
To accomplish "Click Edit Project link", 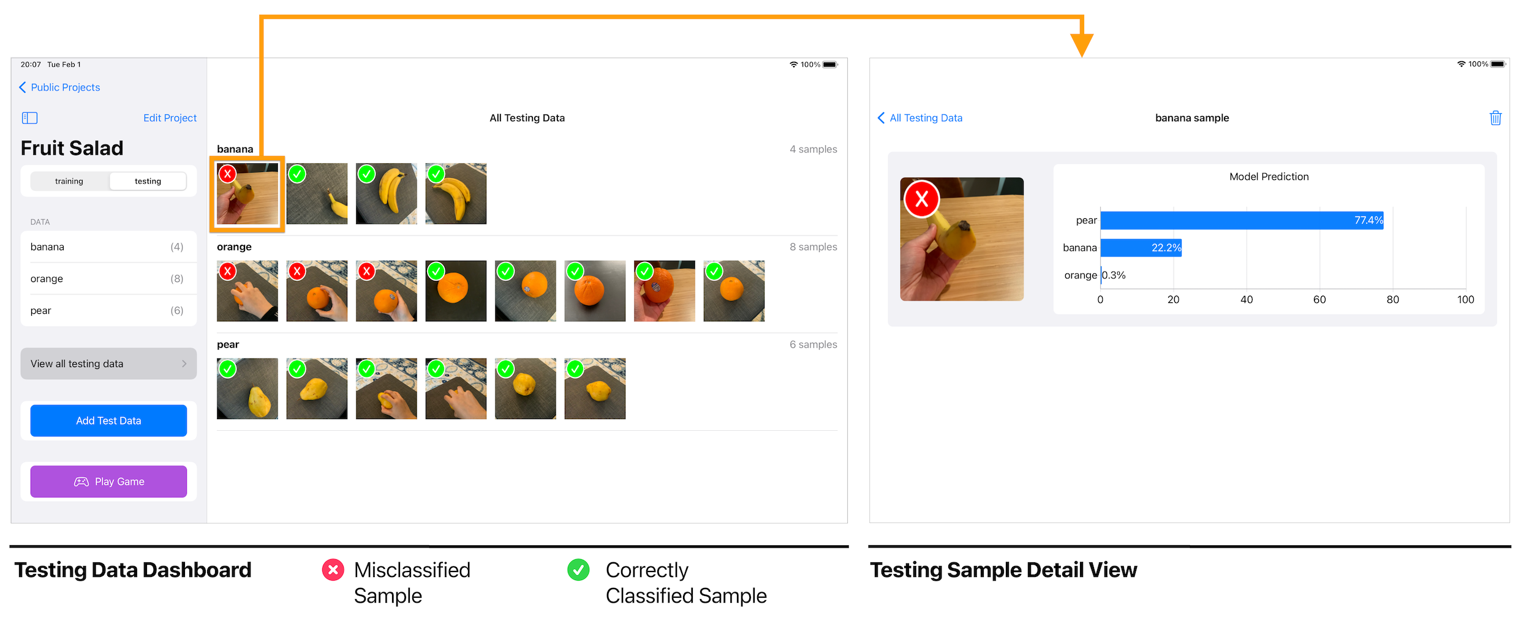I will (x=170, y=118).
